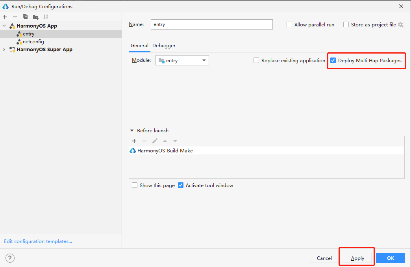Remove the selected Before launch task

pyautogui.click(x=144, y=141)
